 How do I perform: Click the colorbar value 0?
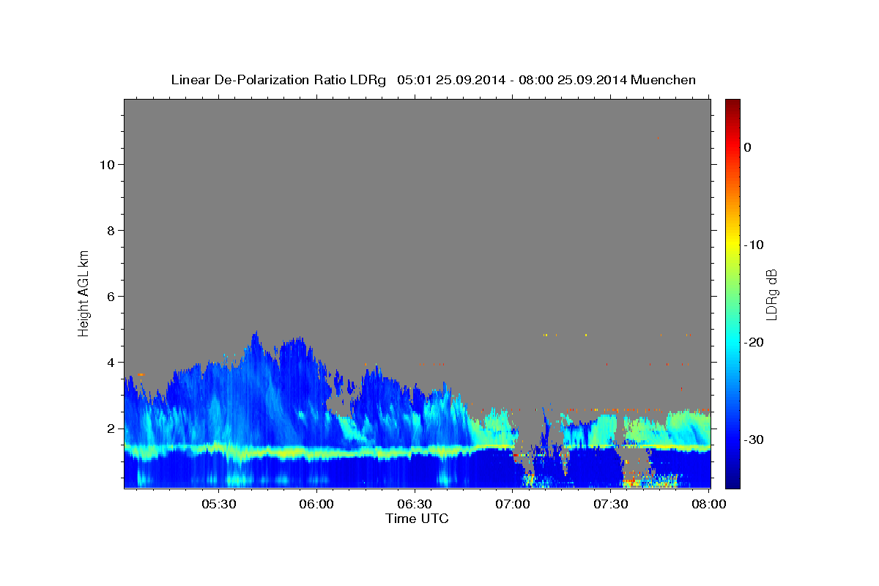click(748, 147)
